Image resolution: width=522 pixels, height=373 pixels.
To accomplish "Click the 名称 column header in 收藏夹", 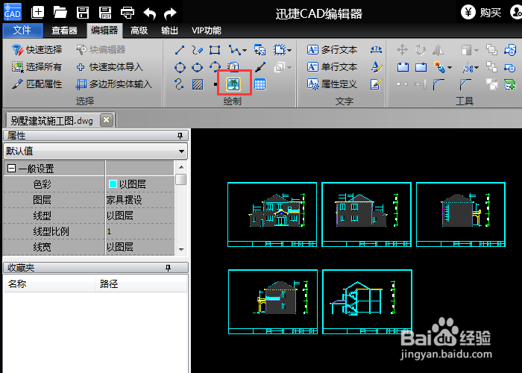I will pos(49,283).
